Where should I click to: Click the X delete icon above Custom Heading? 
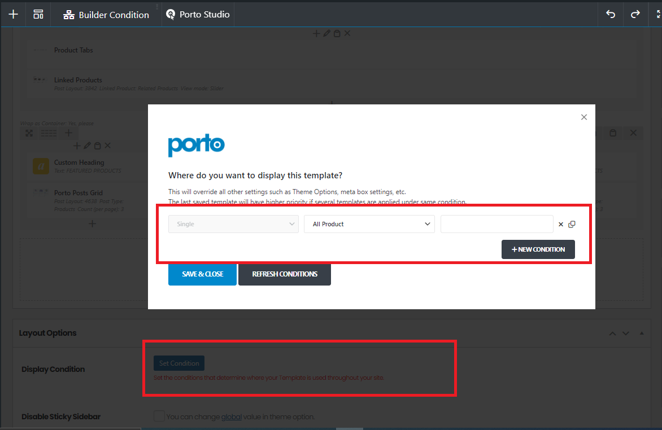click(x=108, y=146)
